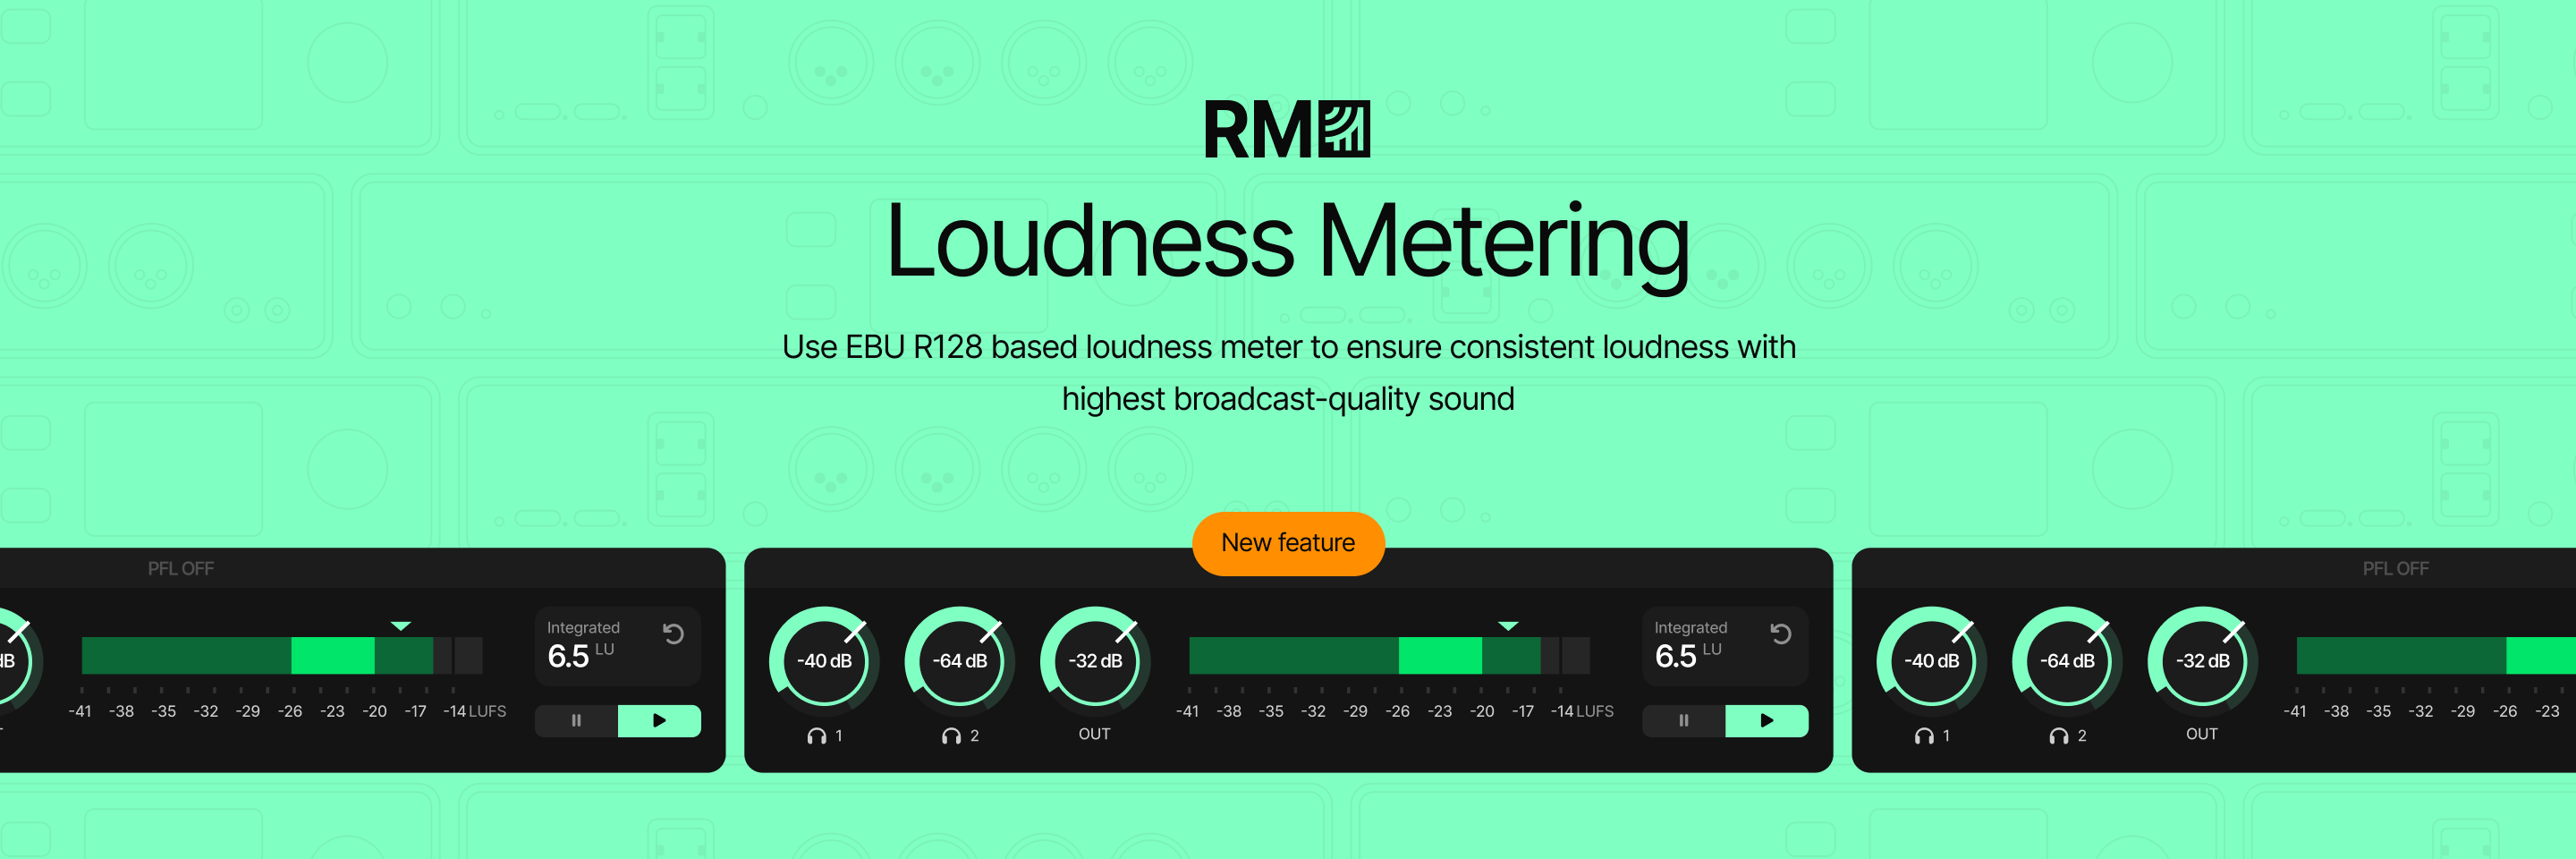Click the orange New feature badge
The image size is (2576, 859).
1288,543
